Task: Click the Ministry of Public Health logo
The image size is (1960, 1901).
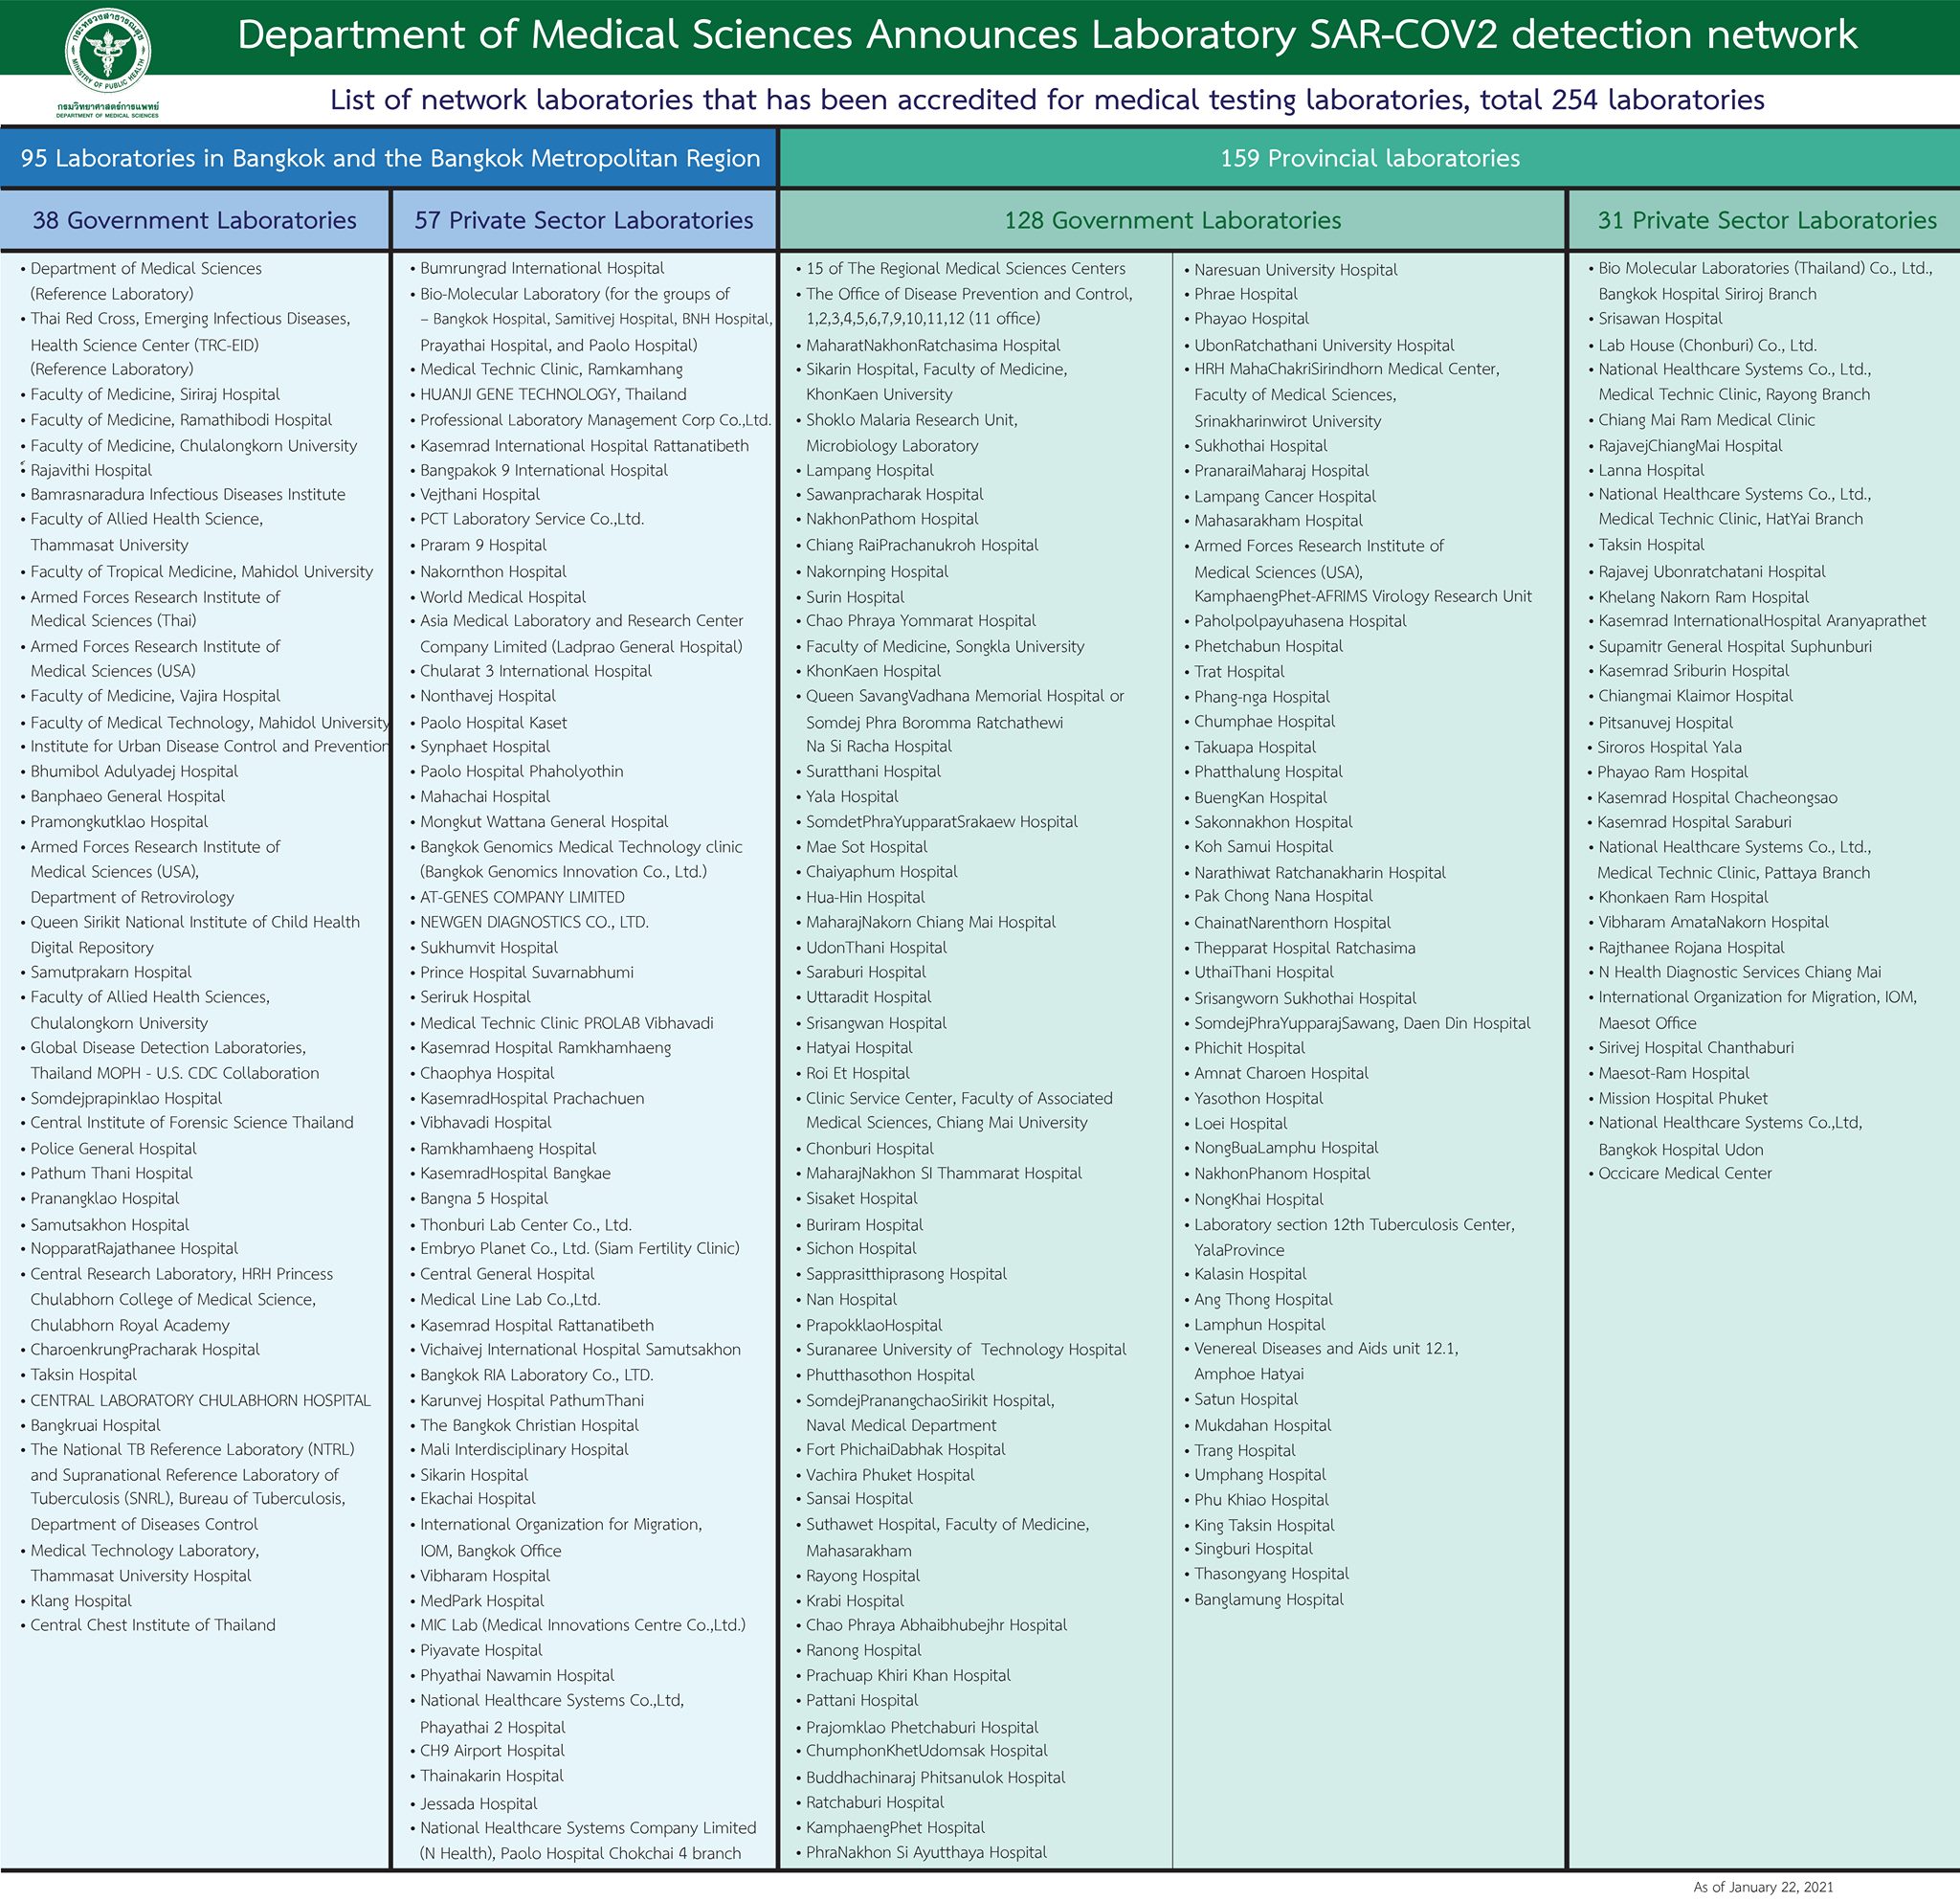Action: (x=107, y=52)
